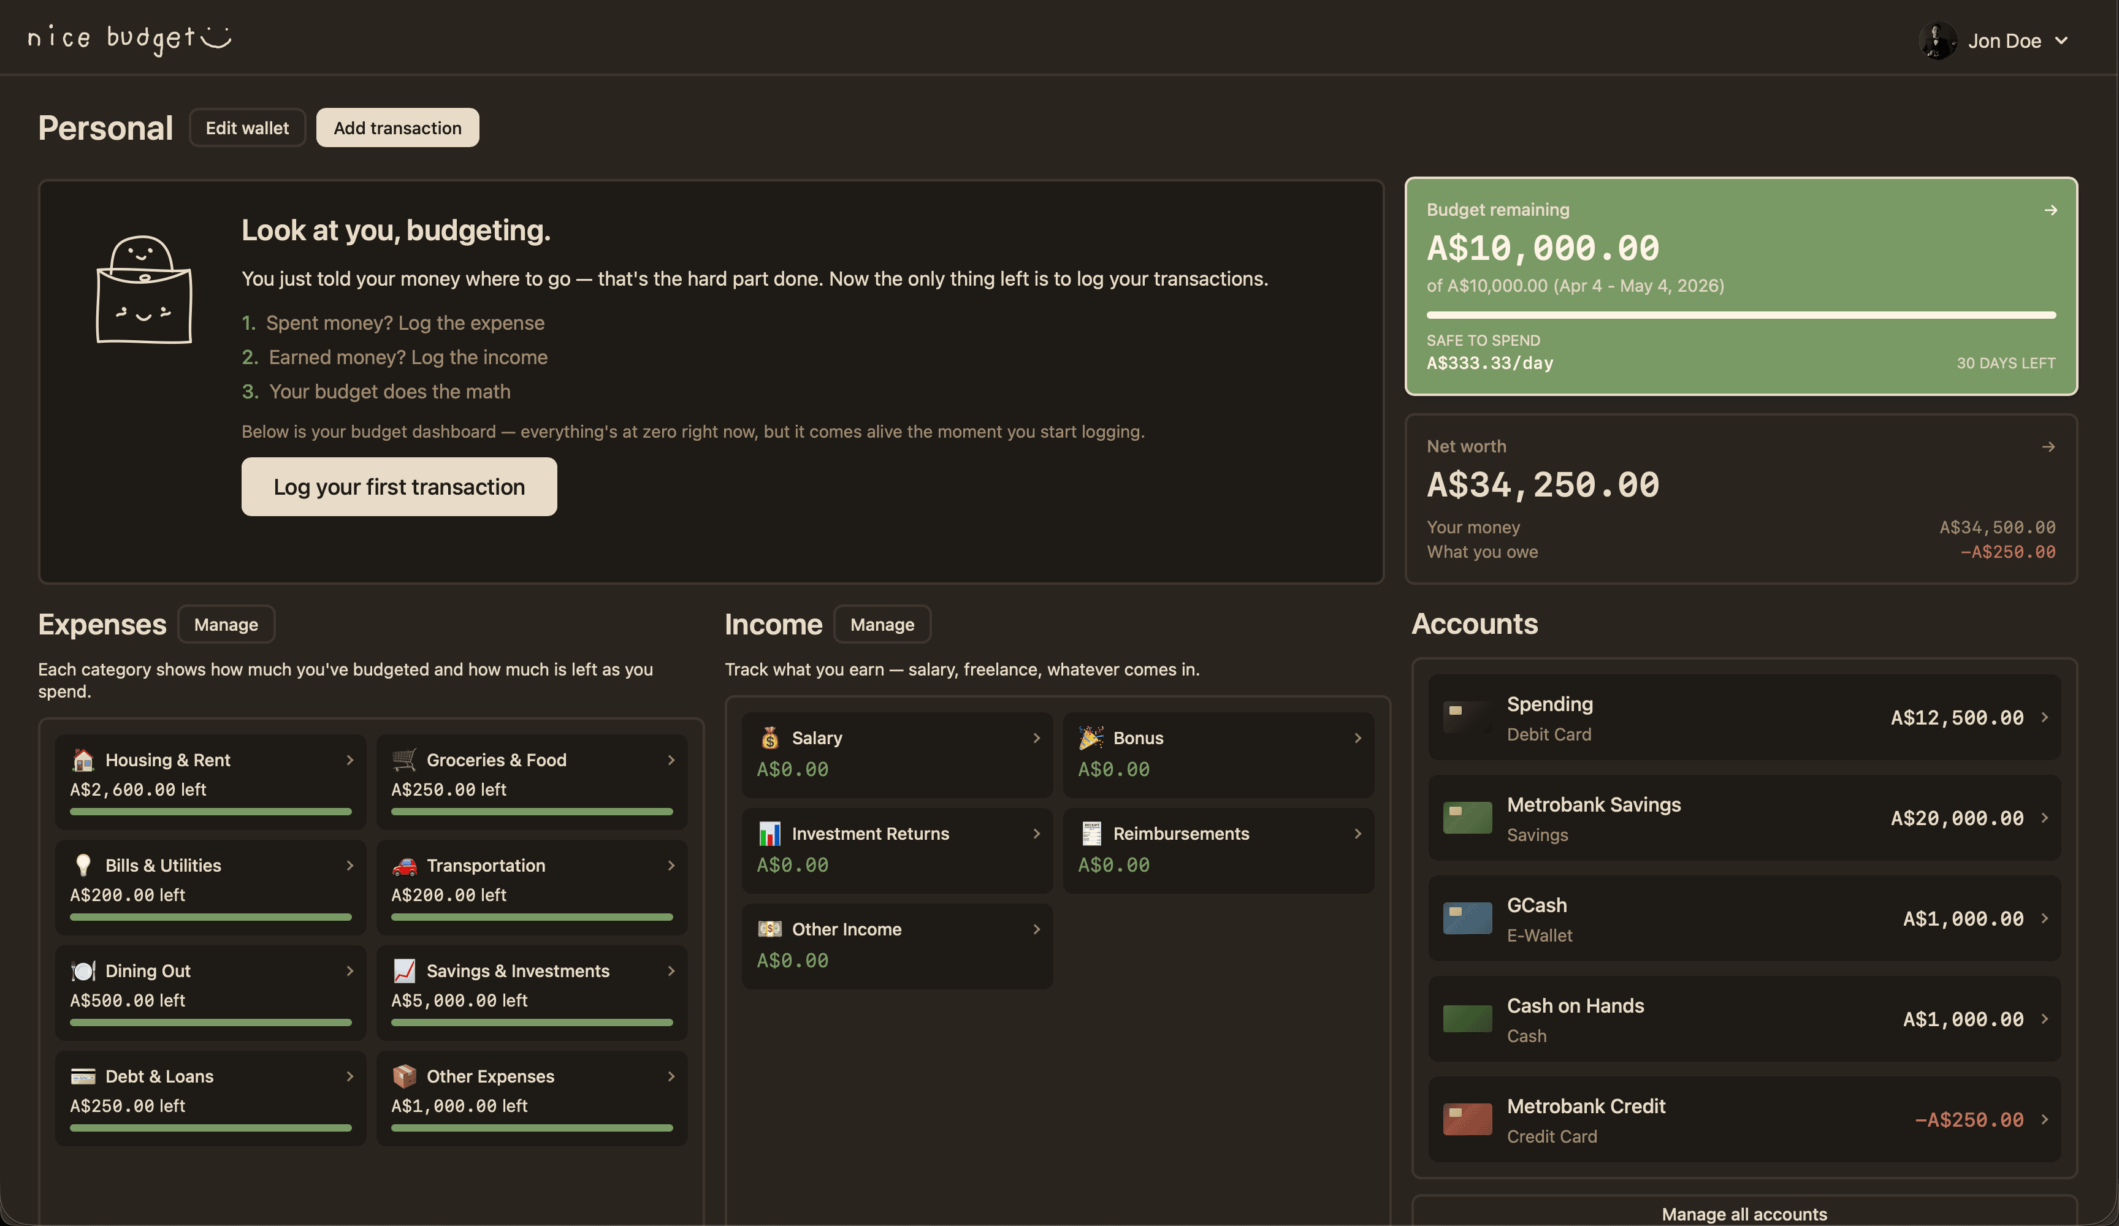This screenshot has width=2119, height=1226.
Task: Click the Housing & Rent house icon
Action: [x=82, y=760]
